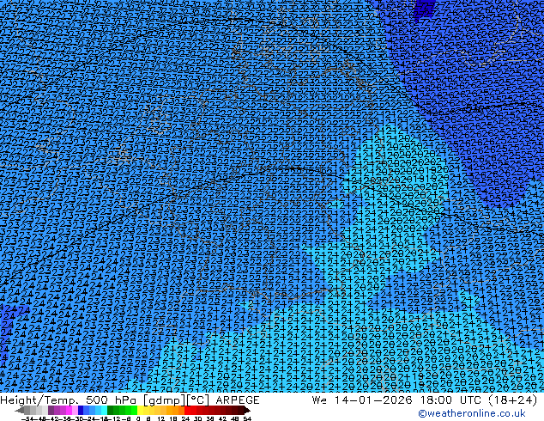Viewport: 544px width, 421px height.
Task: Select the dark purple -42°C legend swatch
Action: pos(51,410)
